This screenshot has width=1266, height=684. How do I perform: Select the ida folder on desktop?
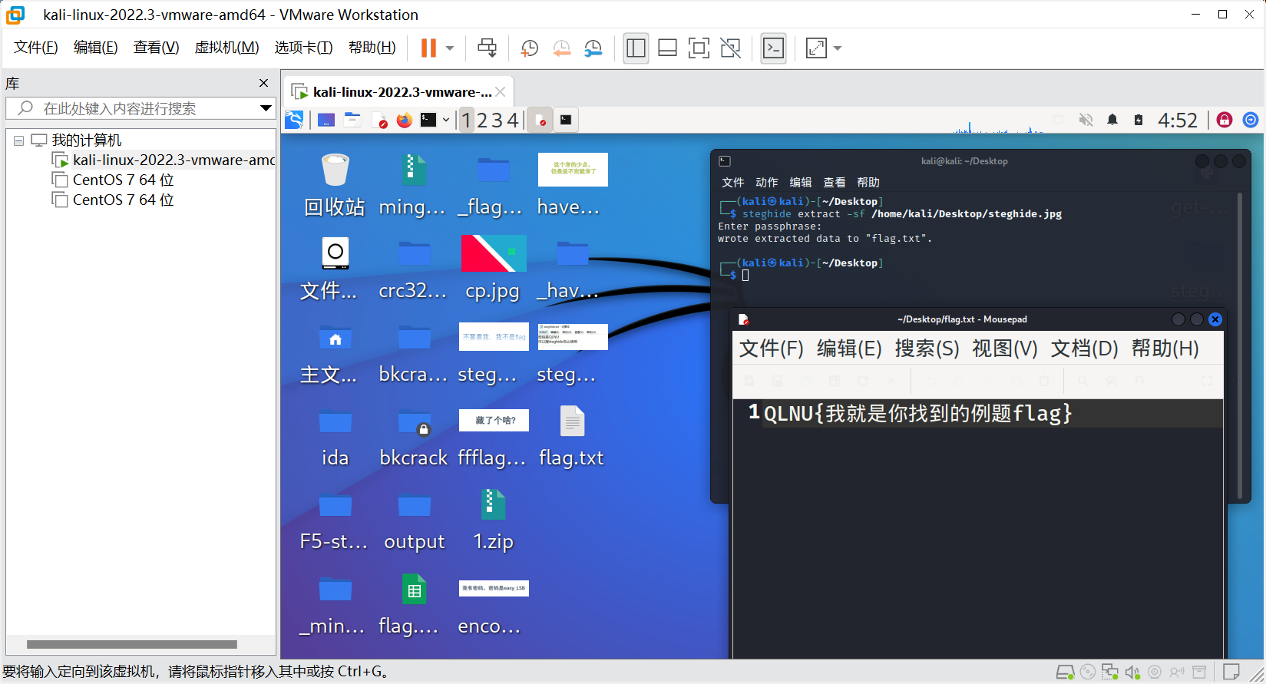335,436
